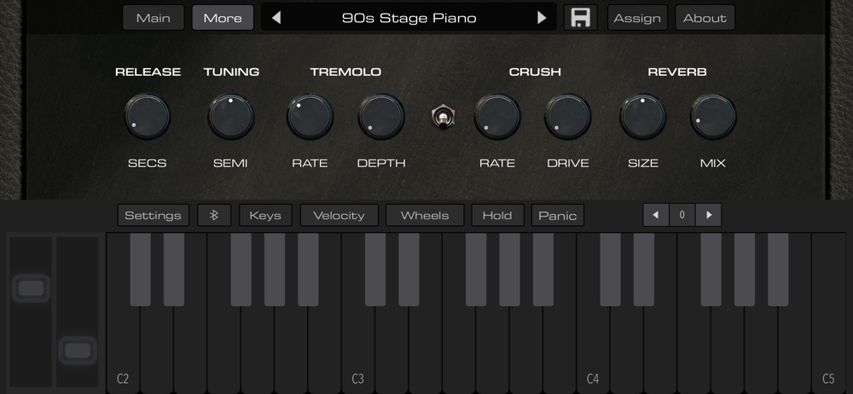This screenshot has height=394, width=853.
Task: Shift keyboard octave up with right arrow
Action: [x=708, y=215]
